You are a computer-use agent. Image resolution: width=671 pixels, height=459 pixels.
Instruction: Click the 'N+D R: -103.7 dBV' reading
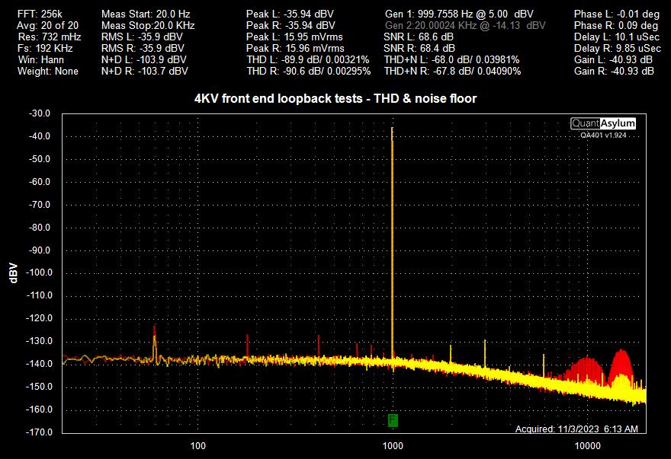point(145,72)
